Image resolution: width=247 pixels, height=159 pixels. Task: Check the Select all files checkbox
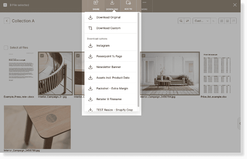(x=6, y=48)
